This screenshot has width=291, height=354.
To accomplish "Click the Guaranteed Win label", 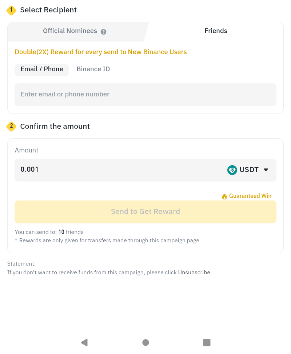I will pyautogui.click(x=250, y=196).
